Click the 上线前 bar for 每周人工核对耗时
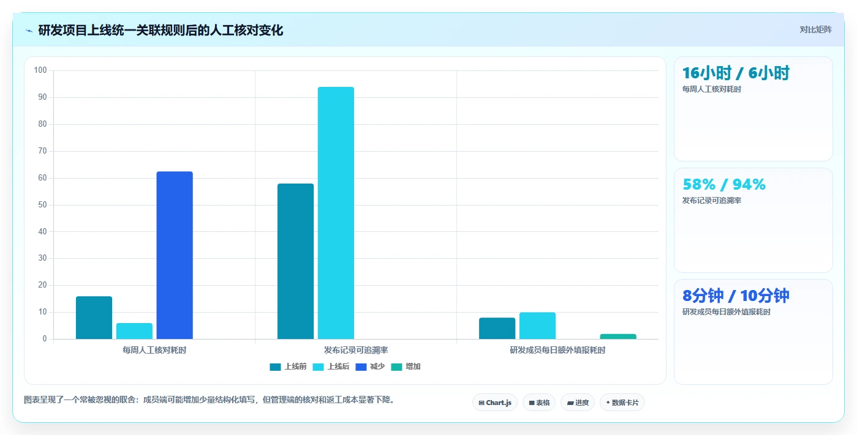857x435 pixels. (x=94, y=318)
